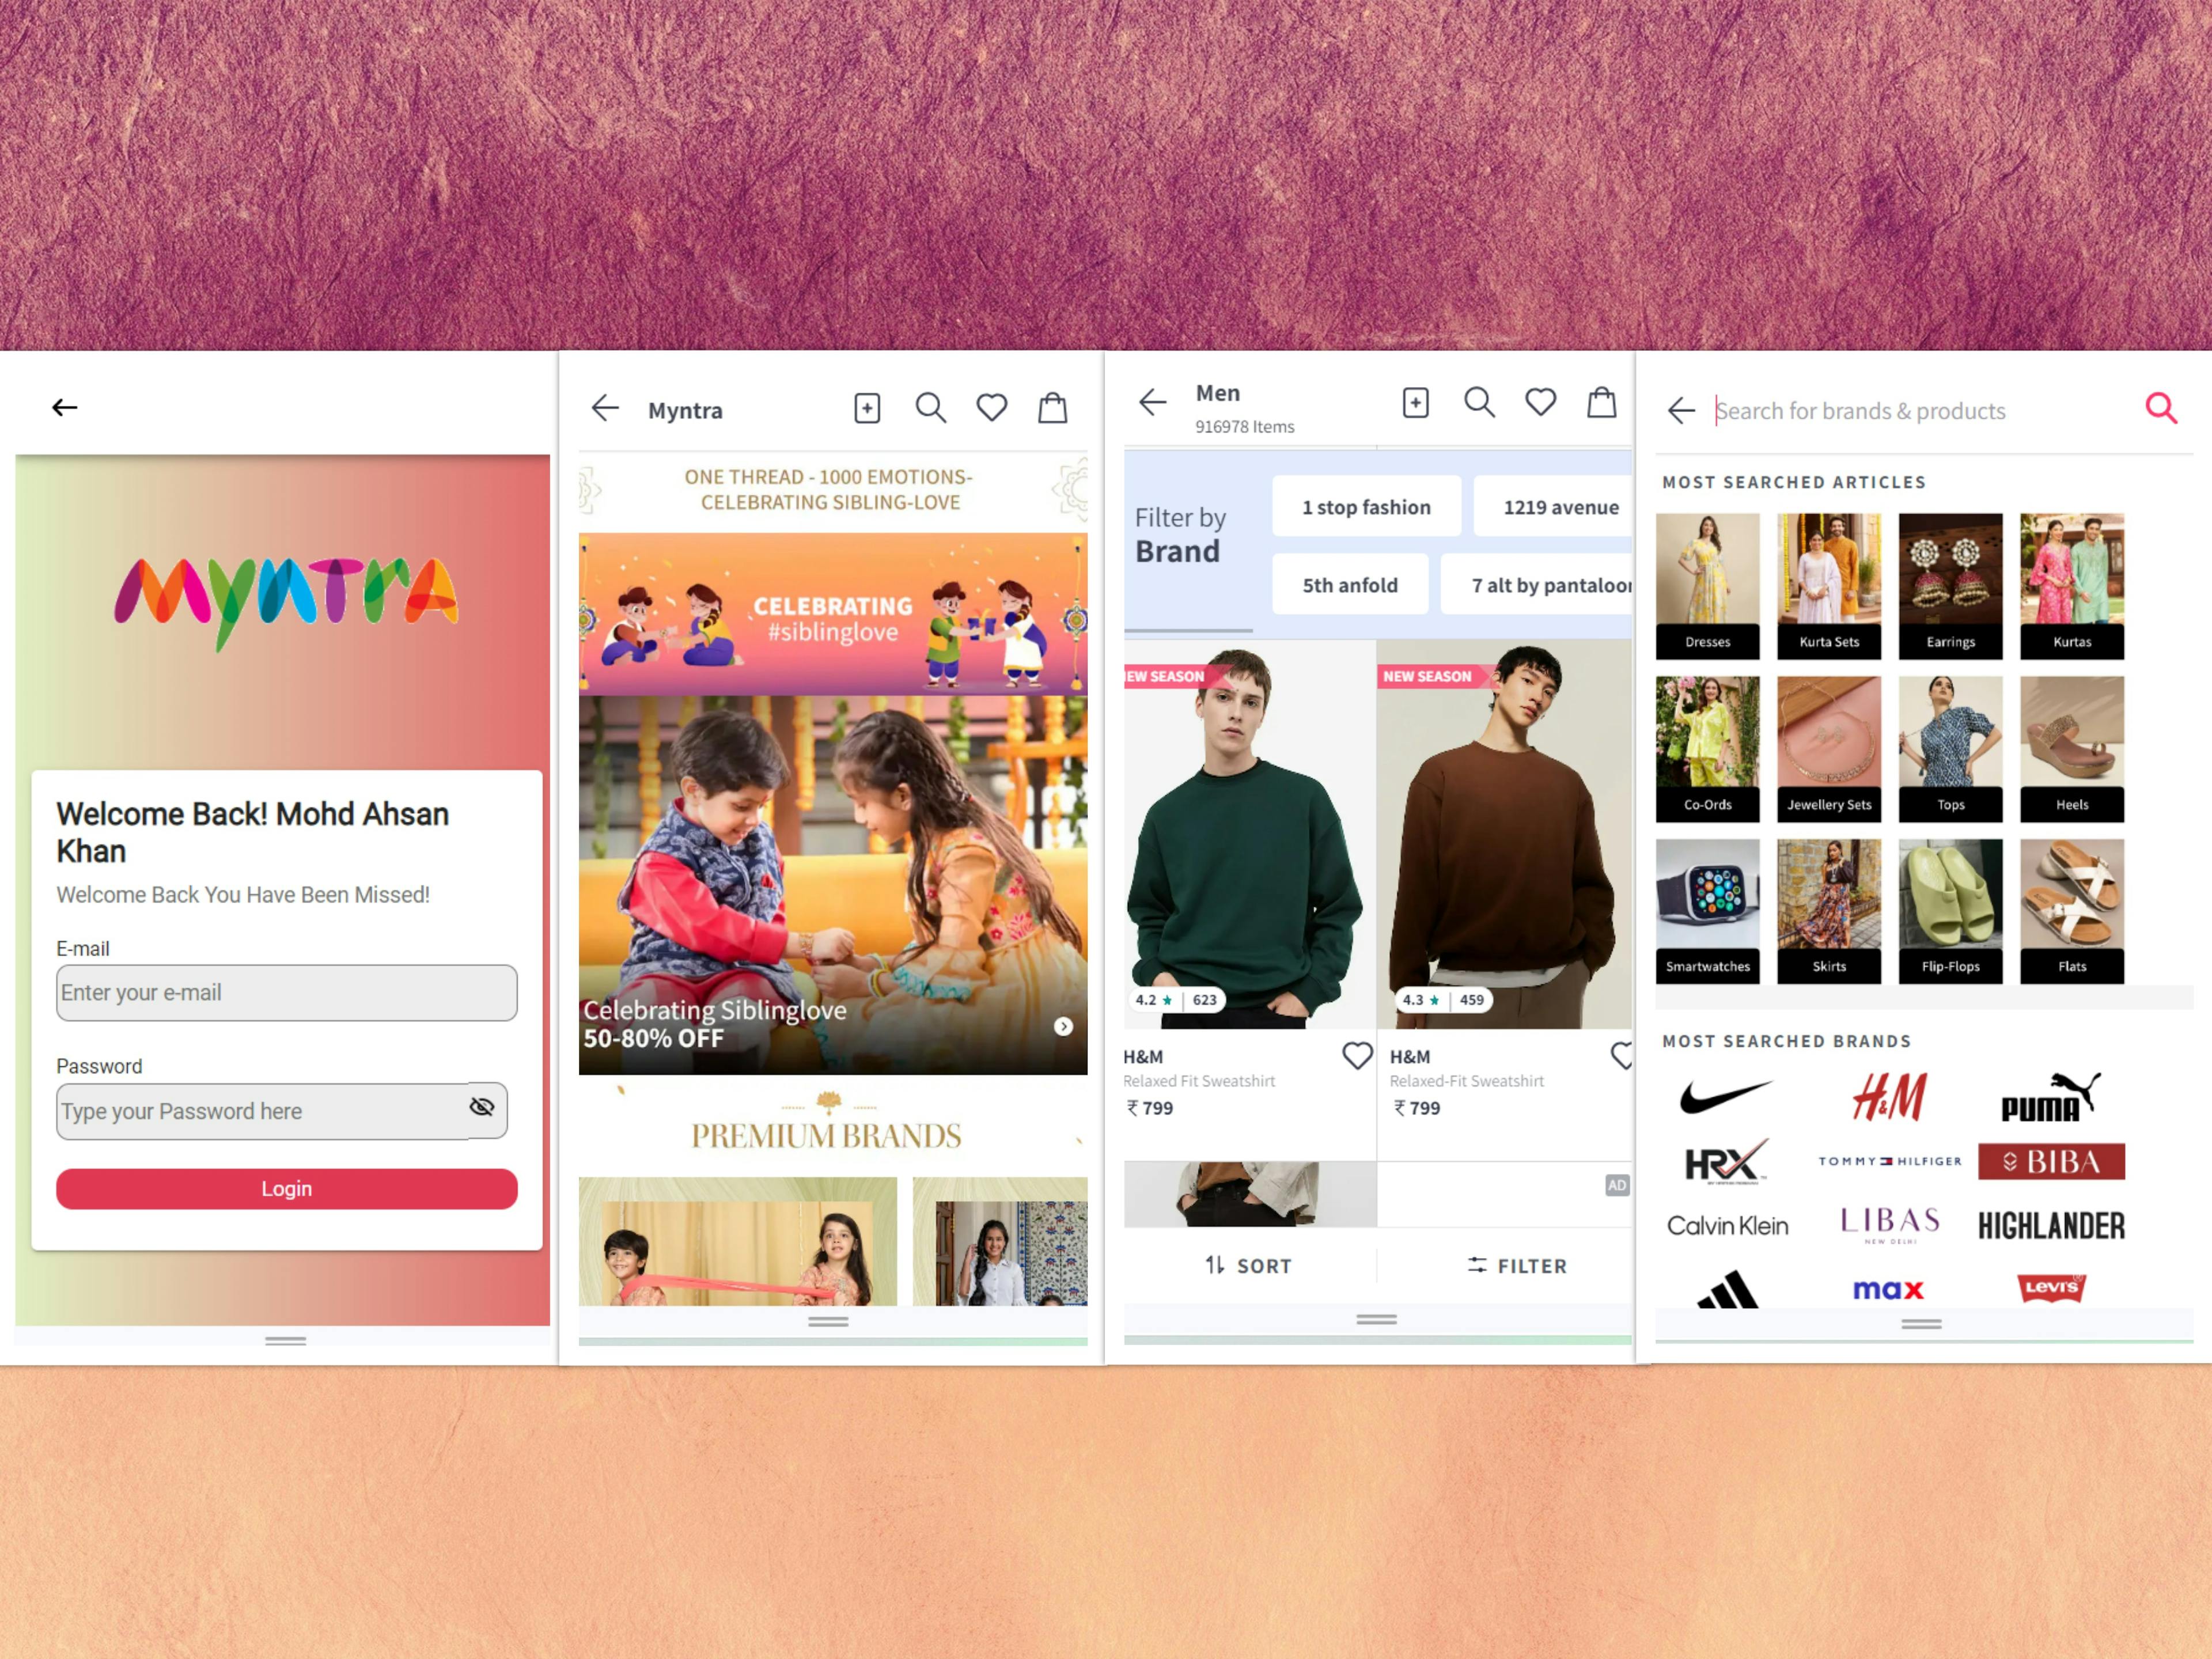The width and height of the screenshot is (2212, 1659).
Task: Wishlist the brown H&M sweatshirt
Action: (1622, 1056)
